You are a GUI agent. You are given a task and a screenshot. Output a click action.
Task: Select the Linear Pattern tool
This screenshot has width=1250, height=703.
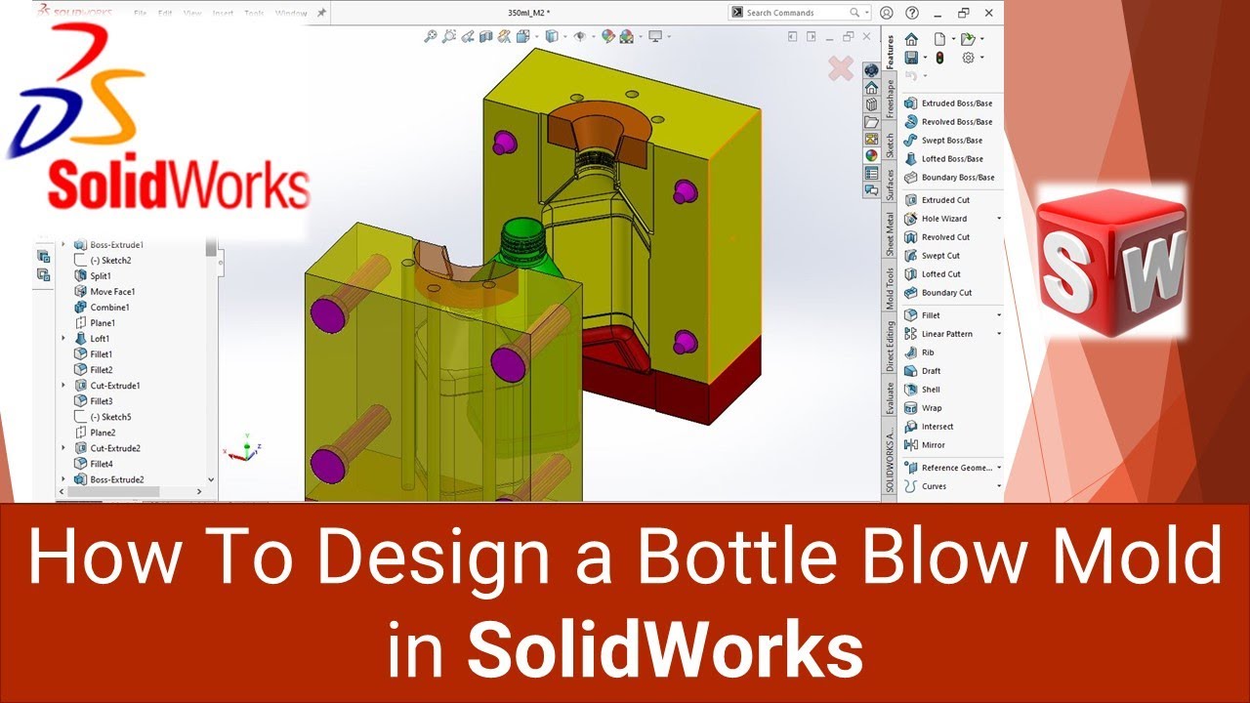(938, 334)
